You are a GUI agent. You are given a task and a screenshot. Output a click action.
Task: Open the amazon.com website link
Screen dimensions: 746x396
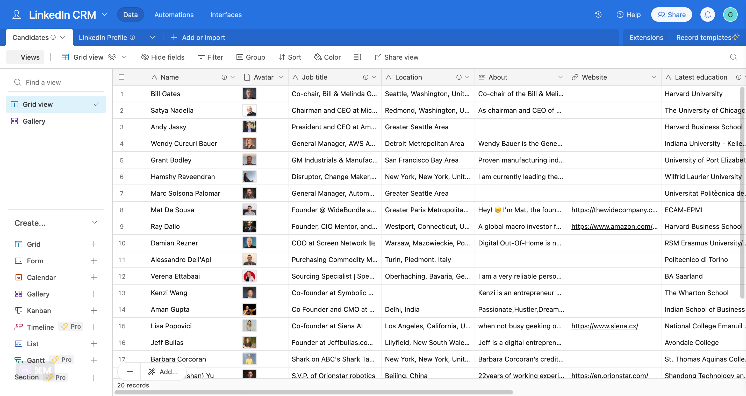pos(614,226)
